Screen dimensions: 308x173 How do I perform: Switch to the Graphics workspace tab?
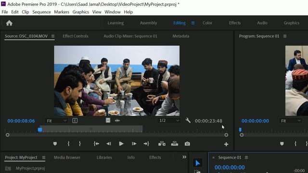[292, 23]
